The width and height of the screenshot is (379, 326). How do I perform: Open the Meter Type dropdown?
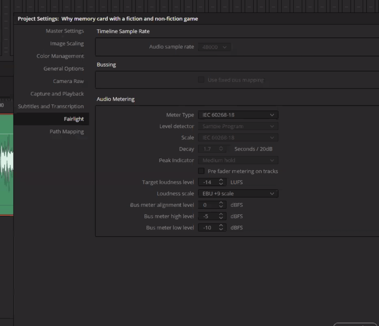[238, 115]
